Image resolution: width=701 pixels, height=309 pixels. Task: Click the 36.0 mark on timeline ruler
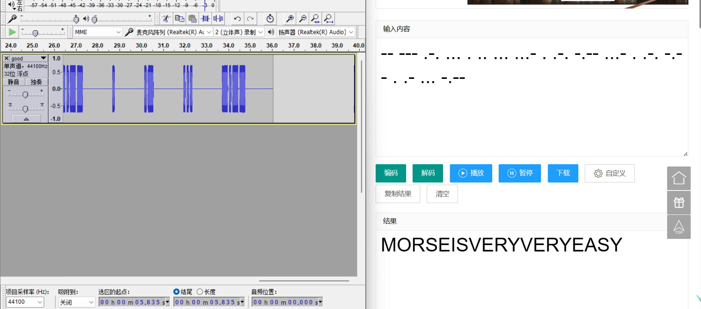272,45
